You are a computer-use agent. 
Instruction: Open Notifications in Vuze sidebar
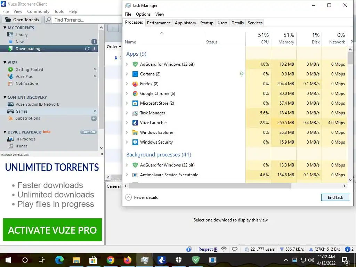click(x=27, y=83)
